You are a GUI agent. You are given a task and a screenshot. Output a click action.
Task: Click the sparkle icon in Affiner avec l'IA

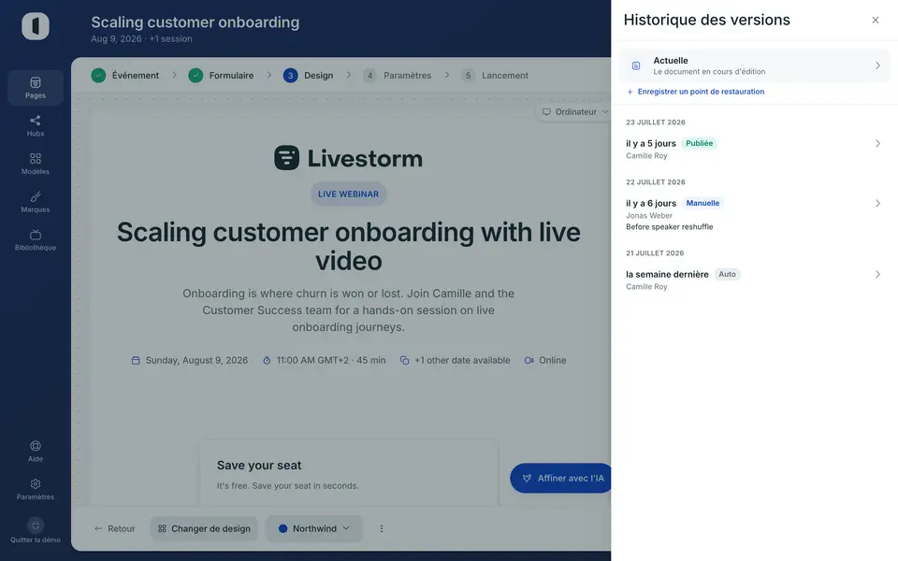(x=527, y=478)
